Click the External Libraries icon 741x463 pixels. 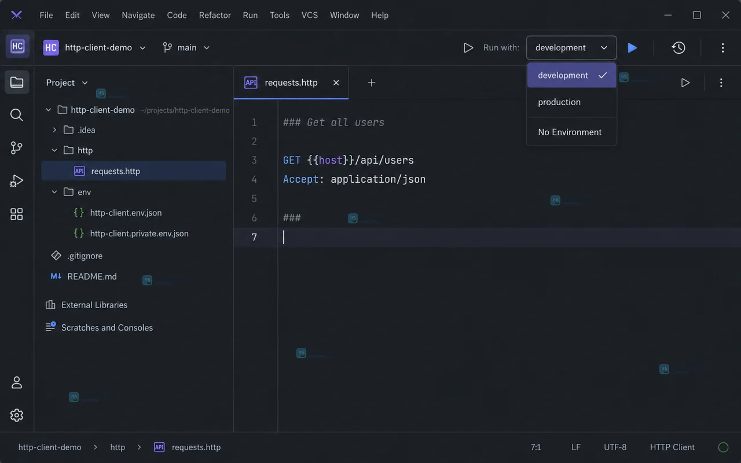coord(50,305)
